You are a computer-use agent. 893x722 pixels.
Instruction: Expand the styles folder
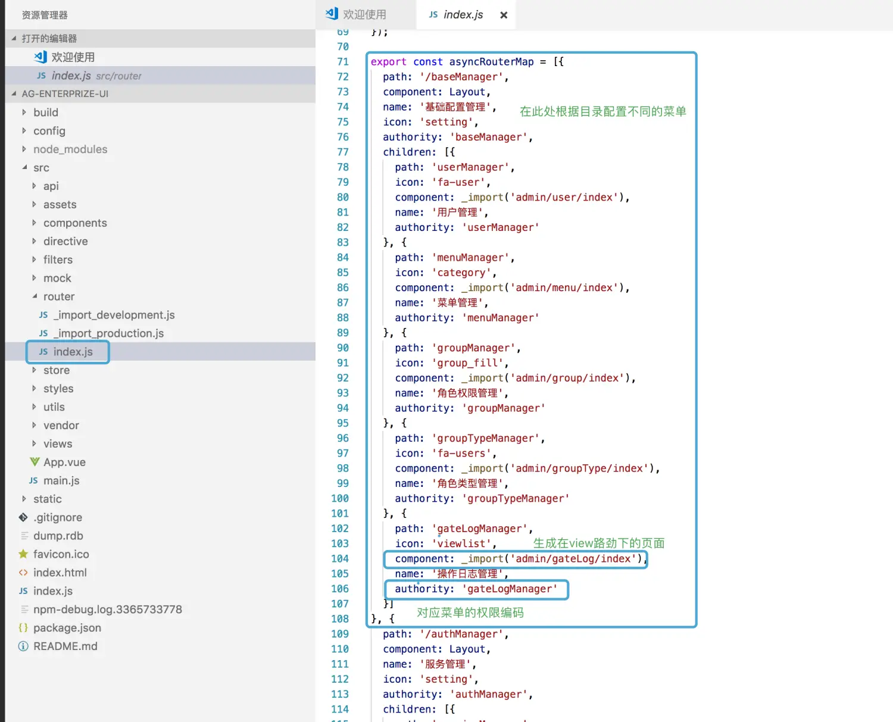pos(34,388)
